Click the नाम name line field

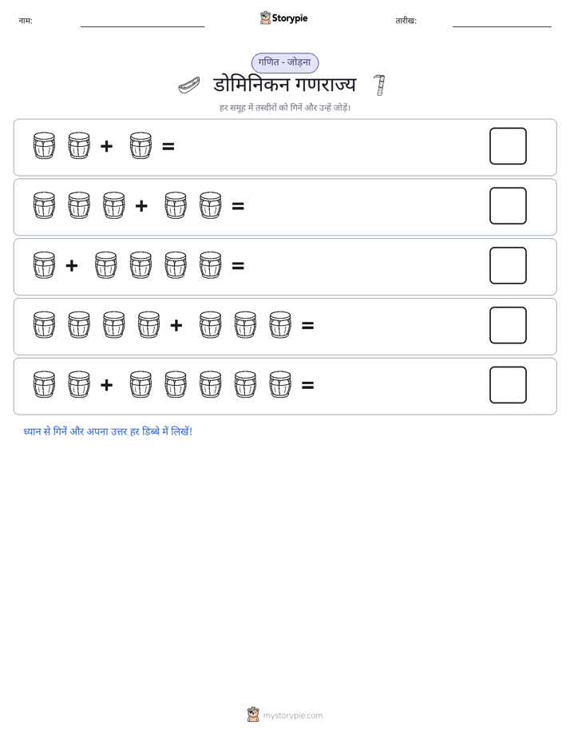click(x=142, y=22)
